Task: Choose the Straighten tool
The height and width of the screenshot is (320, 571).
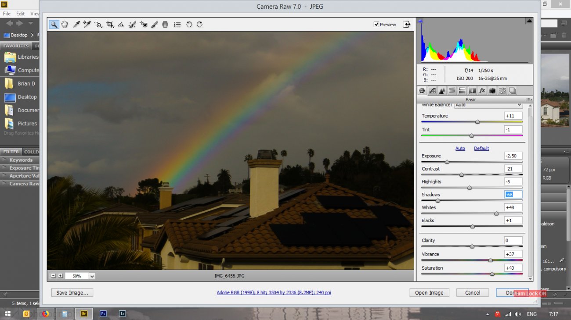Action: (x=121, y=25)
